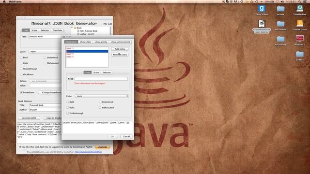Click the Add Extra button
The image size is (310, 174).
point(120,49)
